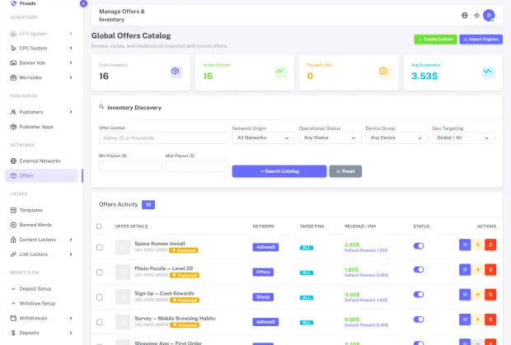The height and width of the screenshot is (345, 511).
Task: Click the Import Engines button
Action: tap(481, 40)
